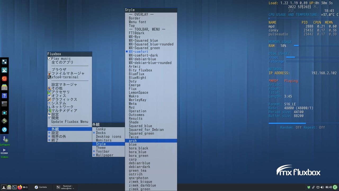
Task: Open the 外観 menu entry in Fluxbox menu
Action: (55, 129)
